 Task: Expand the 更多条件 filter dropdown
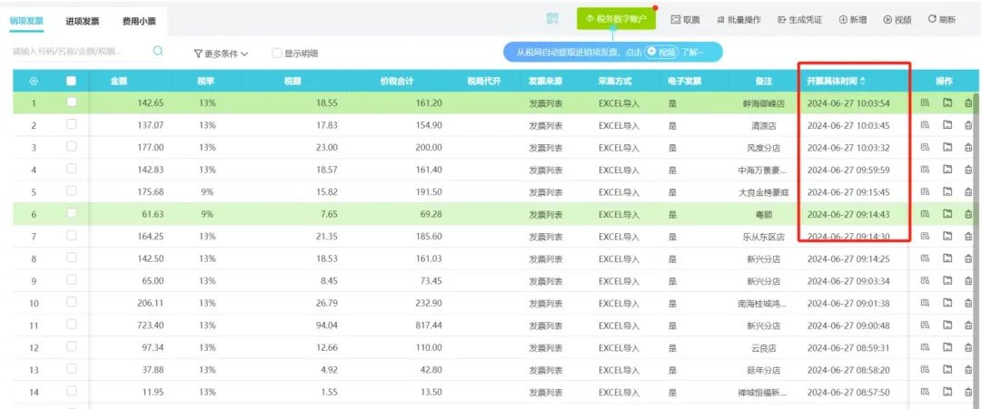(x=221, y=54)
